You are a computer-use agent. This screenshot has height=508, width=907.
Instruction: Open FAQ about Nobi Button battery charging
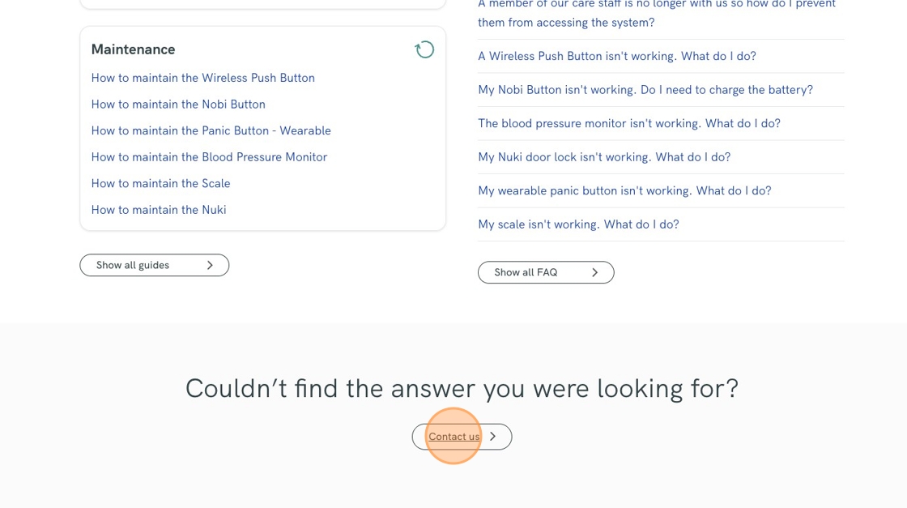pyautogui.click(x=645, y=90)
